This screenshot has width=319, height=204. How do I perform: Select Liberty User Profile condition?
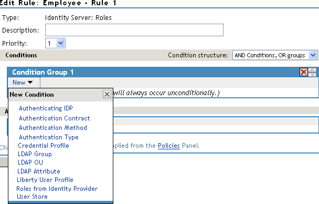[x=45, y=180]
